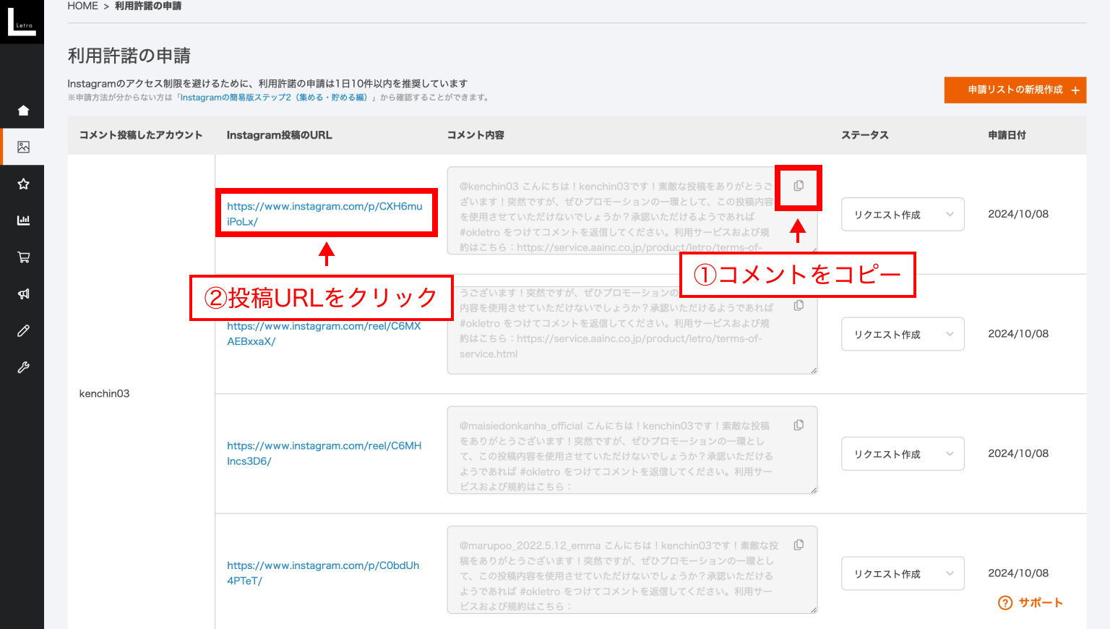Go to HOME in the breadcrumb
This screenshot has height=629, width=1110.
[x=82, y=6]
